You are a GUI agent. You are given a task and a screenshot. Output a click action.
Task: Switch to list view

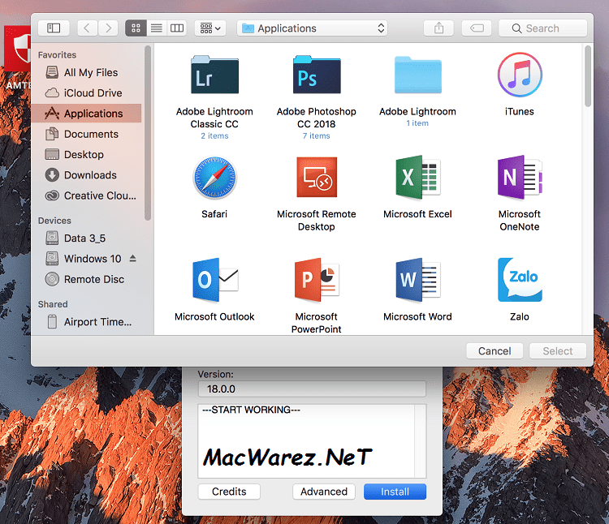click(157, 28)
